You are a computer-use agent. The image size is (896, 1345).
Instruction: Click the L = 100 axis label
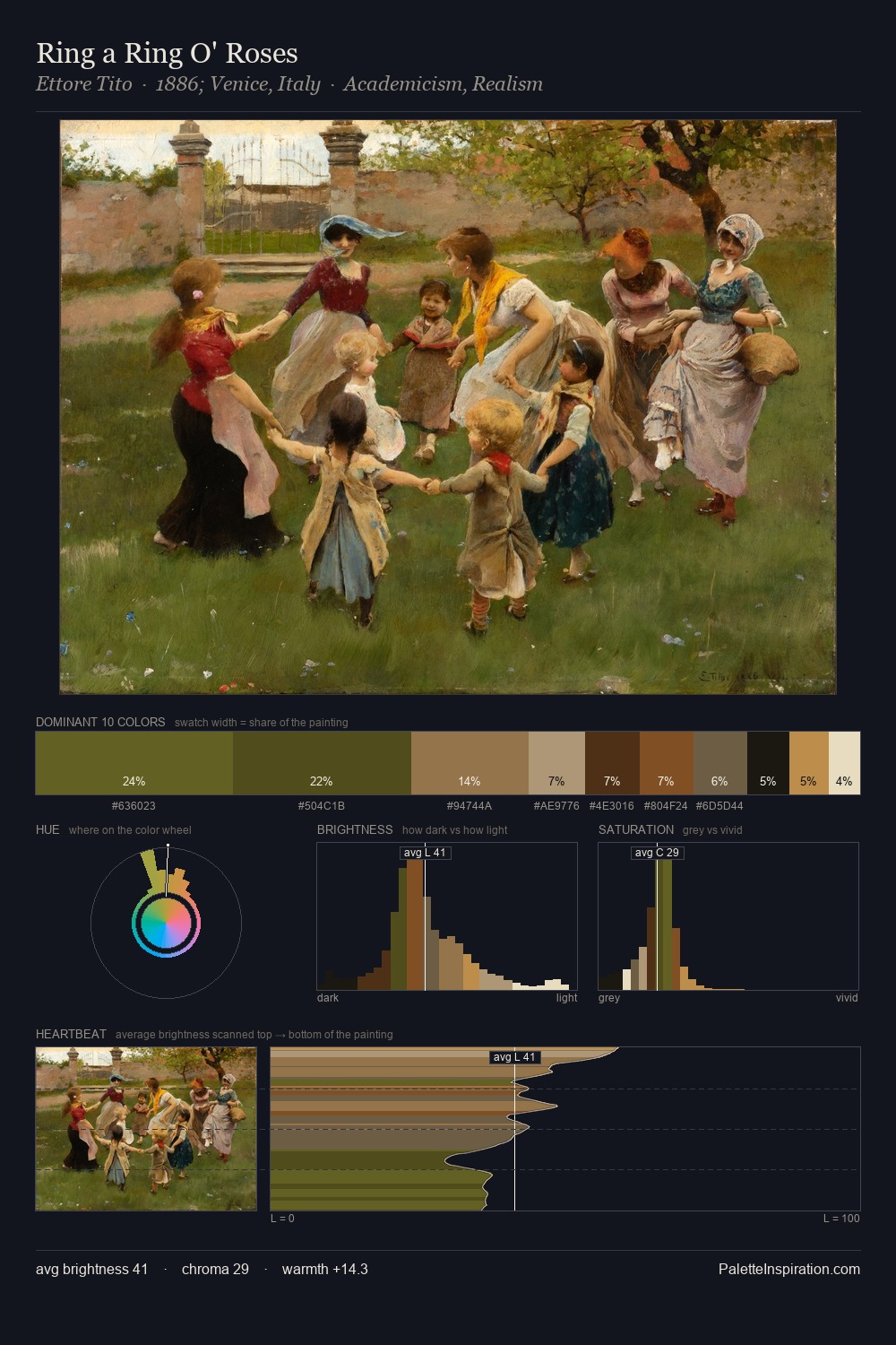pos(841,1219)
